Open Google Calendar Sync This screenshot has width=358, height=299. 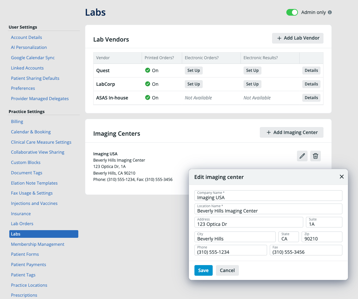[33, 58]
